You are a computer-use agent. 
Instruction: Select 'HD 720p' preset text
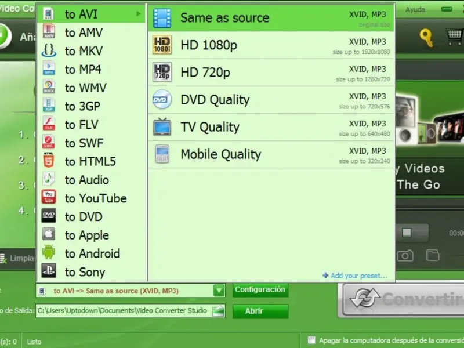pyautogui.click(x=205, y=72)
